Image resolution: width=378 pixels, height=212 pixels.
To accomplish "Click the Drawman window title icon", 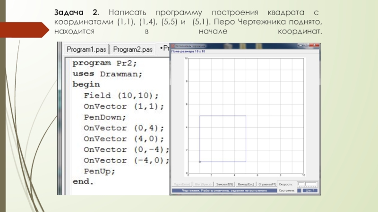I will click(x=172, y=46).
